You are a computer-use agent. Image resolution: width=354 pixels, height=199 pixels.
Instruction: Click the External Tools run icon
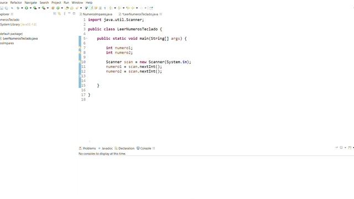[x=43, y=8]
